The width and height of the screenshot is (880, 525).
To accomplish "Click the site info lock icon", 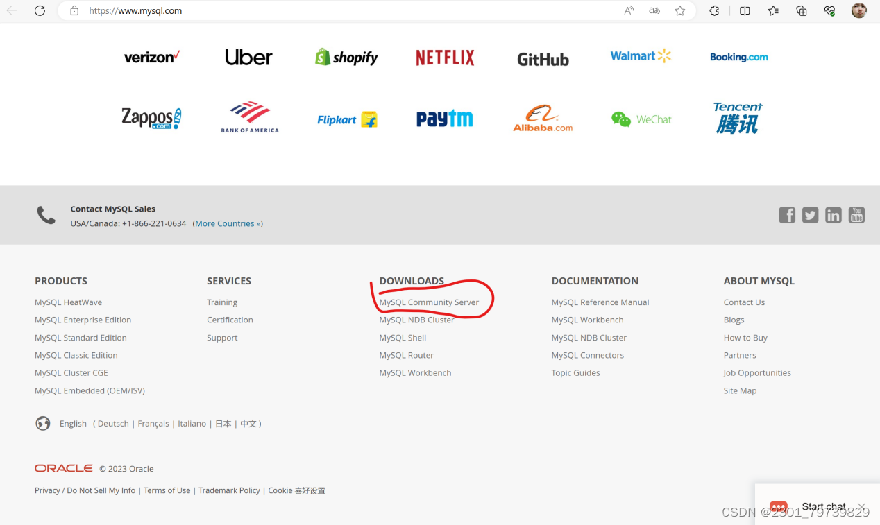I will click(74, 11).
